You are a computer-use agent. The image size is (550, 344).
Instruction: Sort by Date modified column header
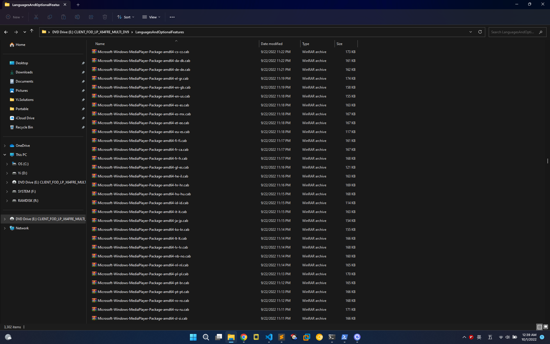[x=272, y=44]
